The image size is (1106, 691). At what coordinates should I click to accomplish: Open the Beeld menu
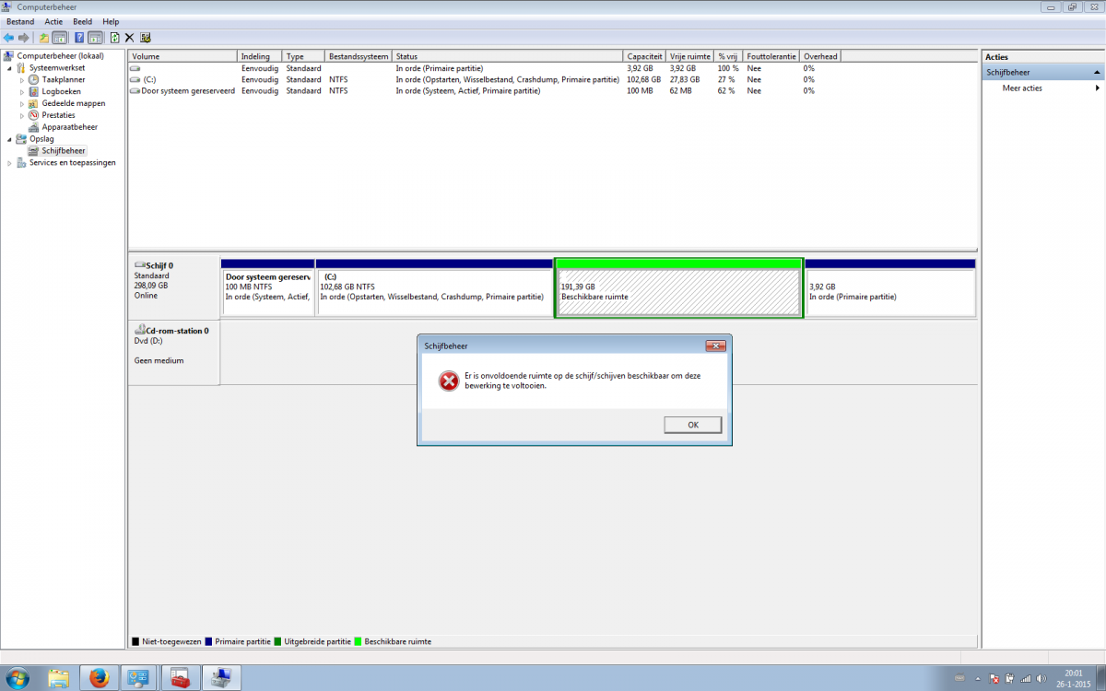tap(82, 21)
